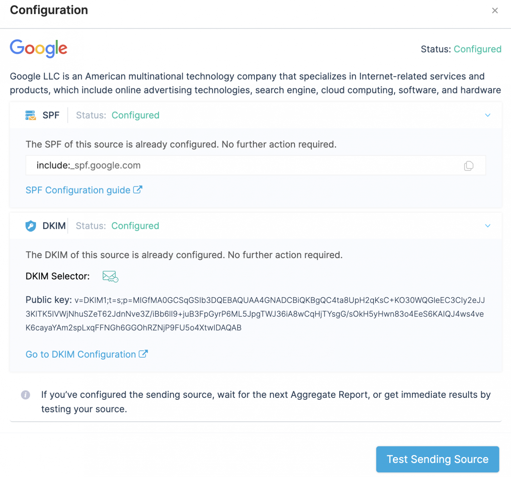Click the info icon near the testing note
Viewport: 511px width, 477px height.
click(26, 395)
